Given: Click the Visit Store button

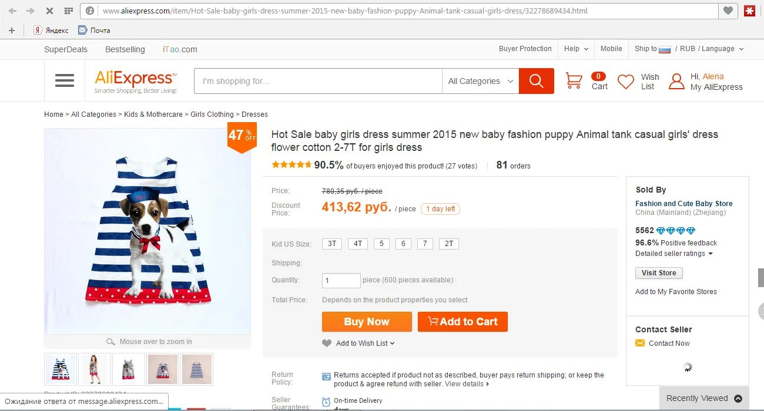Looking at the screenshot, I should tap(658, 273).
